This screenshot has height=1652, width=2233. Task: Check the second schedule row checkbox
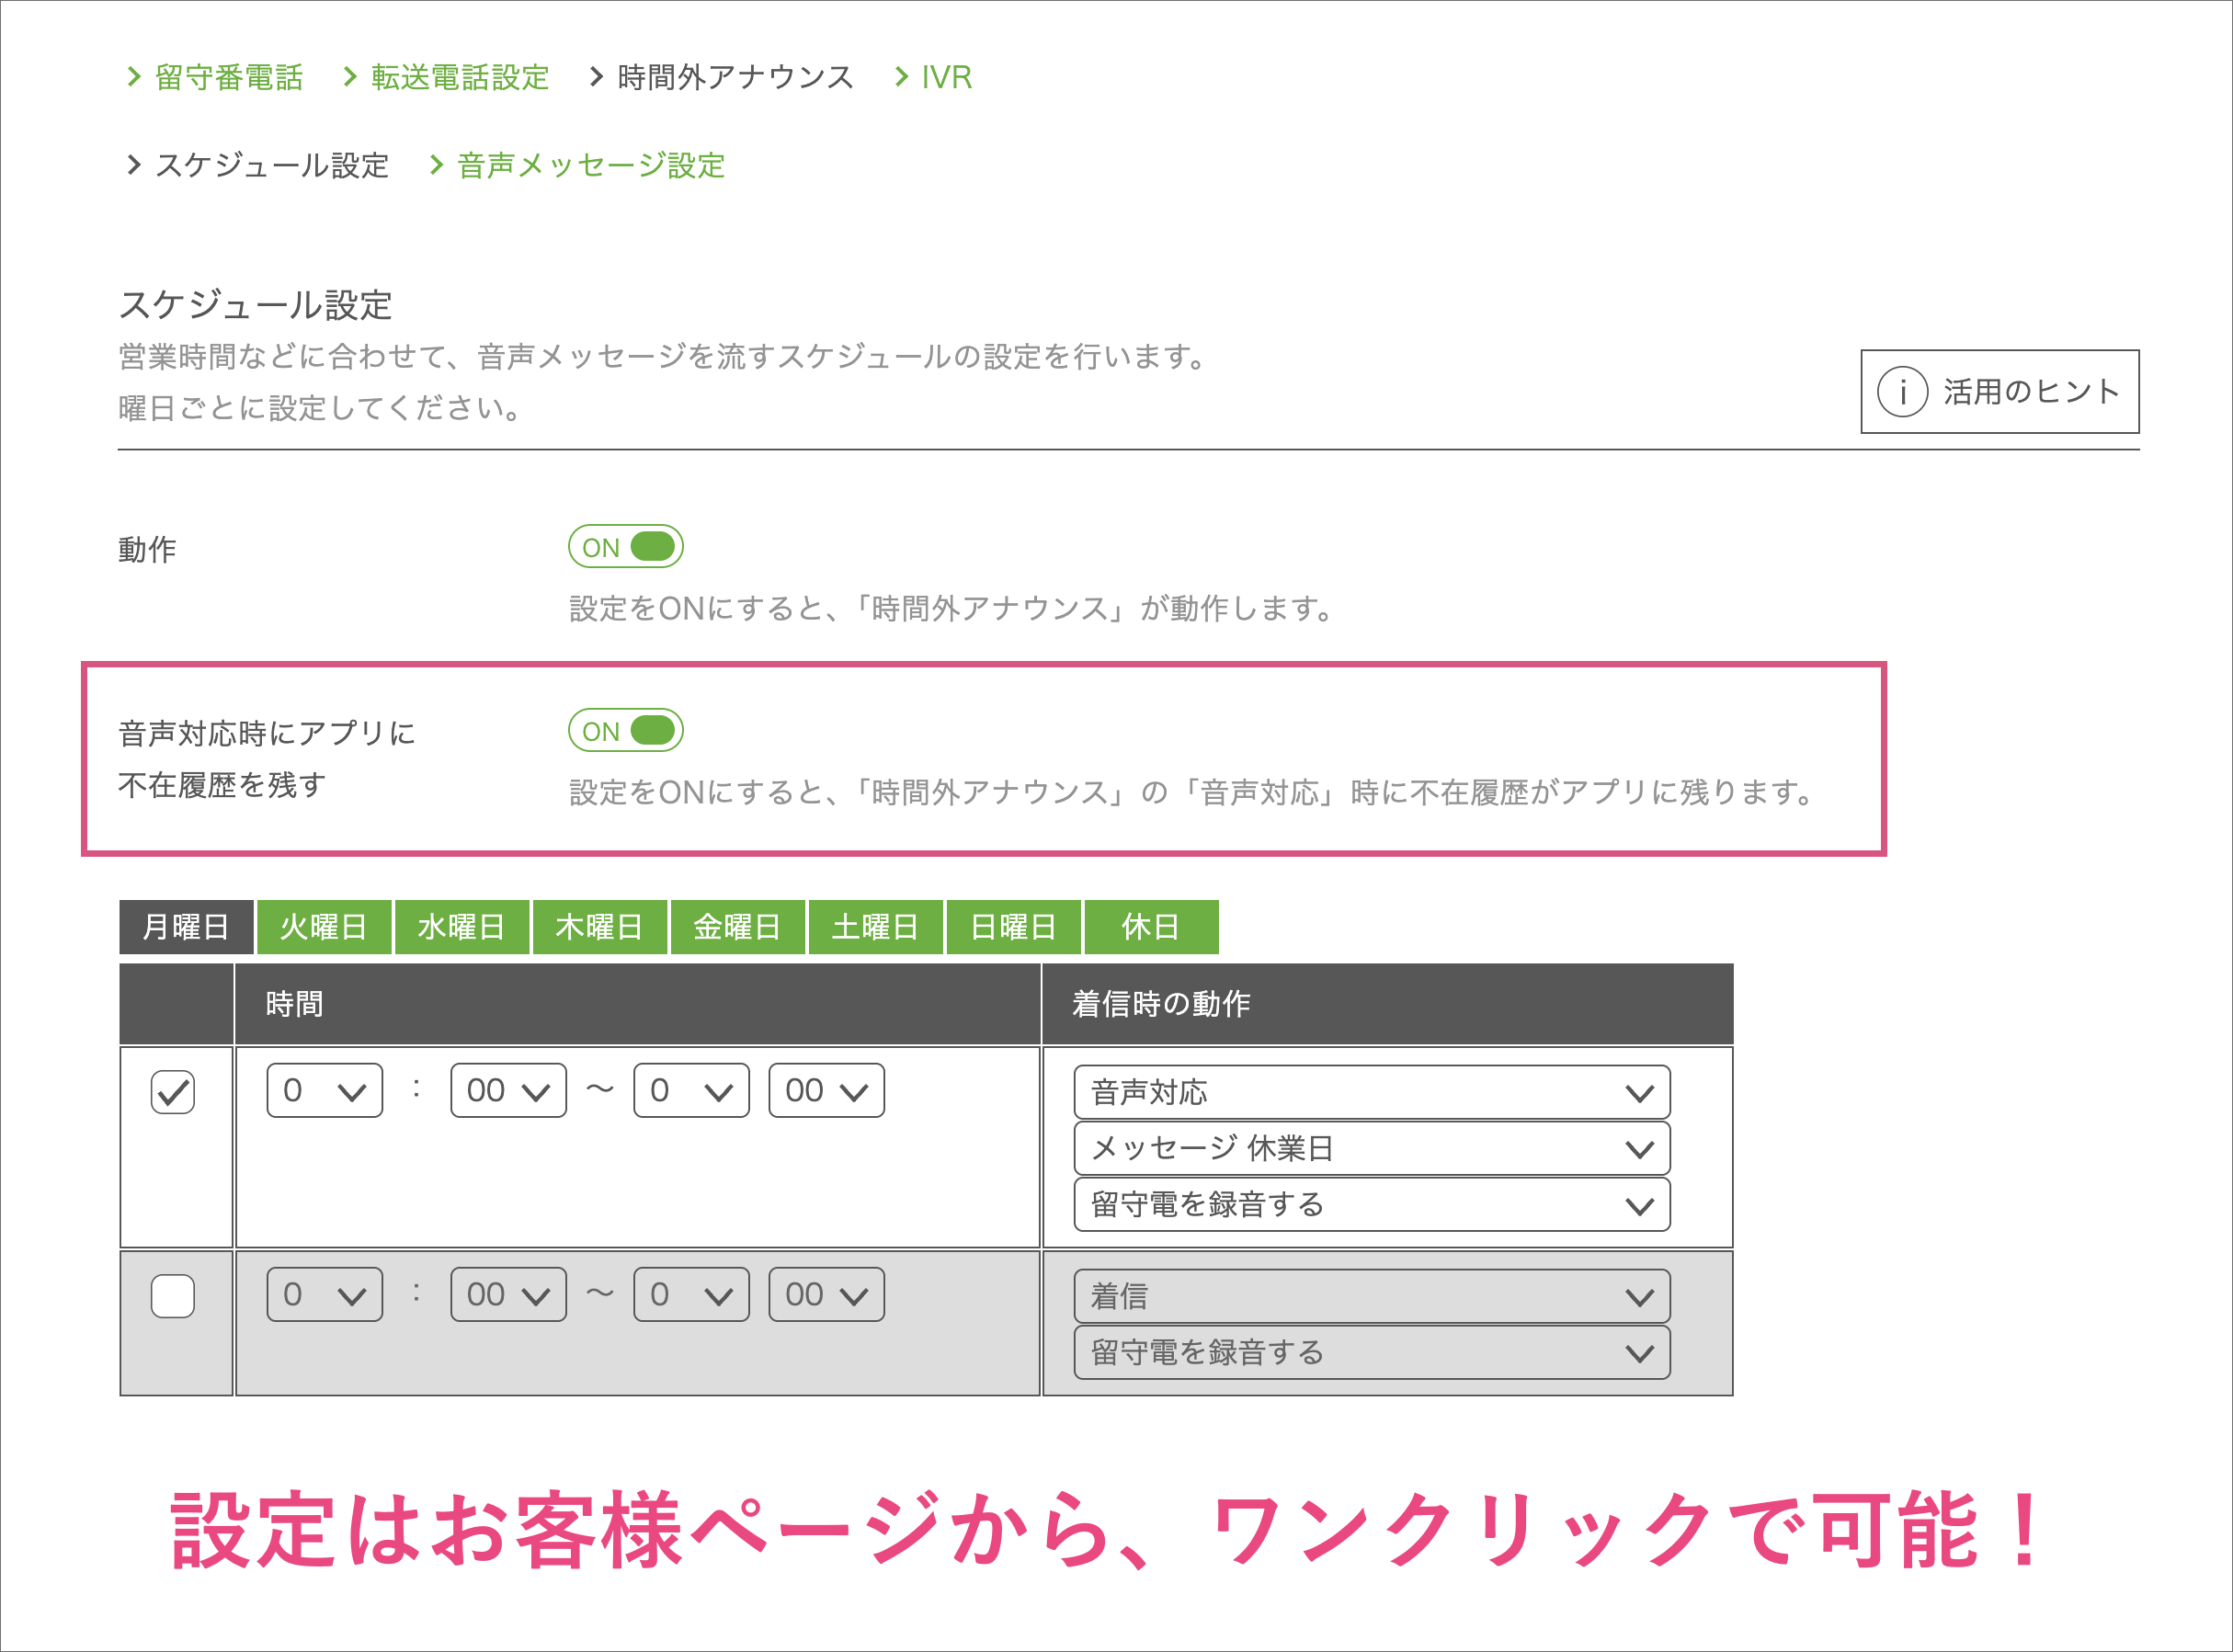click(172, 1296)
